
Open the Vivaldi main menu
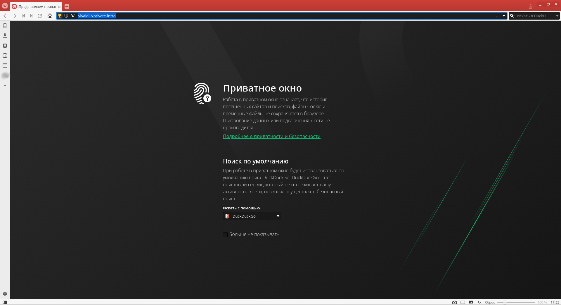[5, 6]
